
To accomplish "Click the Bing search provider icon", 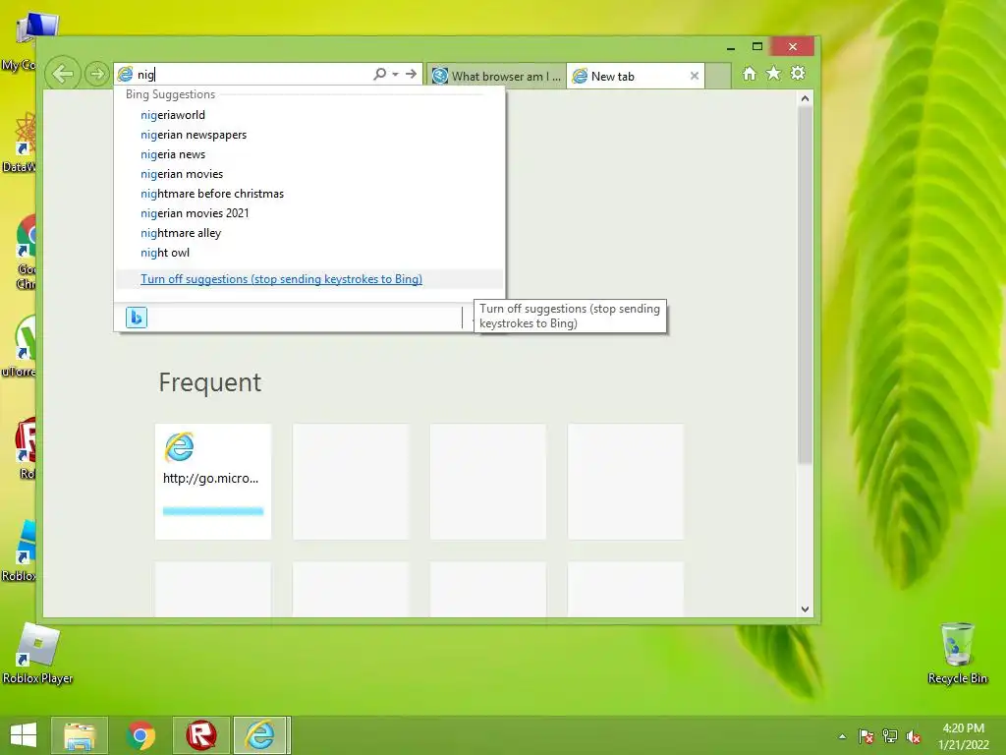I will pyautogui.click(x=136, y=318).
